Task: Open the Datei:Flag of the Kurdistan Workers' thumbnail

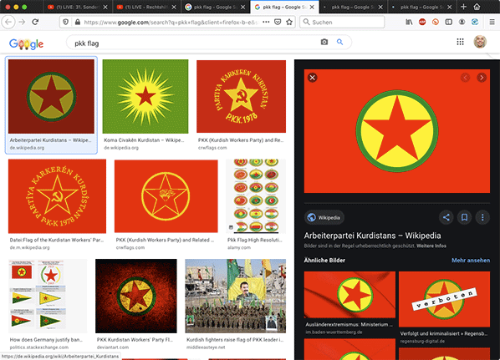Action: 57,196
